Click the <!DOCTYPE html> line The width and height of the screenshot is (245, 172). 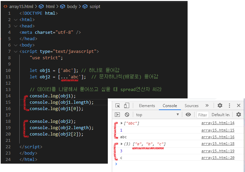(x=39, y=13)
